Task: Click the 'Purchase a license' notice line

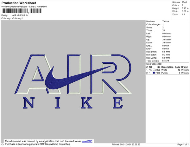Action: point(38,144)
